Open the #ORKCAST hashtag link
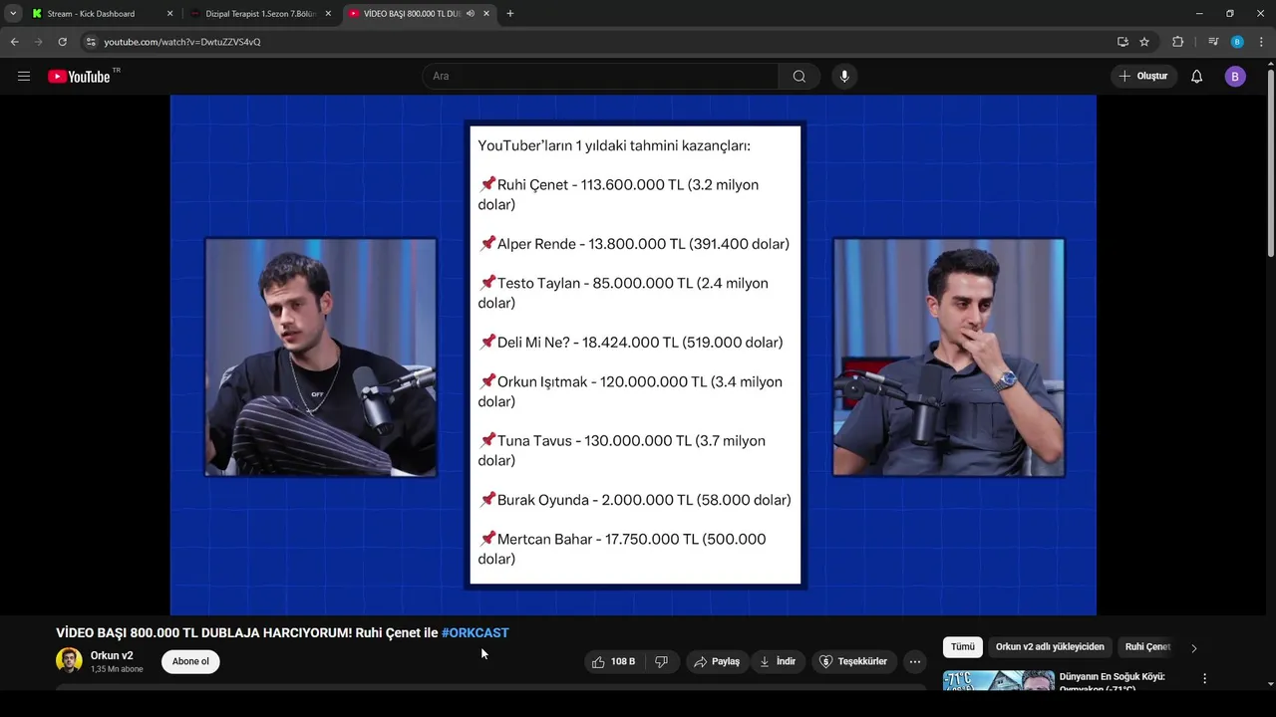The image size is (1276, 717). point(475,632)
